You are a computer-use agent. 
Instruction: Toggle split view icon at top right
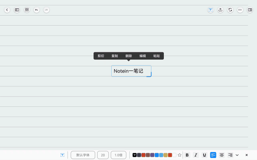(x=250, y=10)
